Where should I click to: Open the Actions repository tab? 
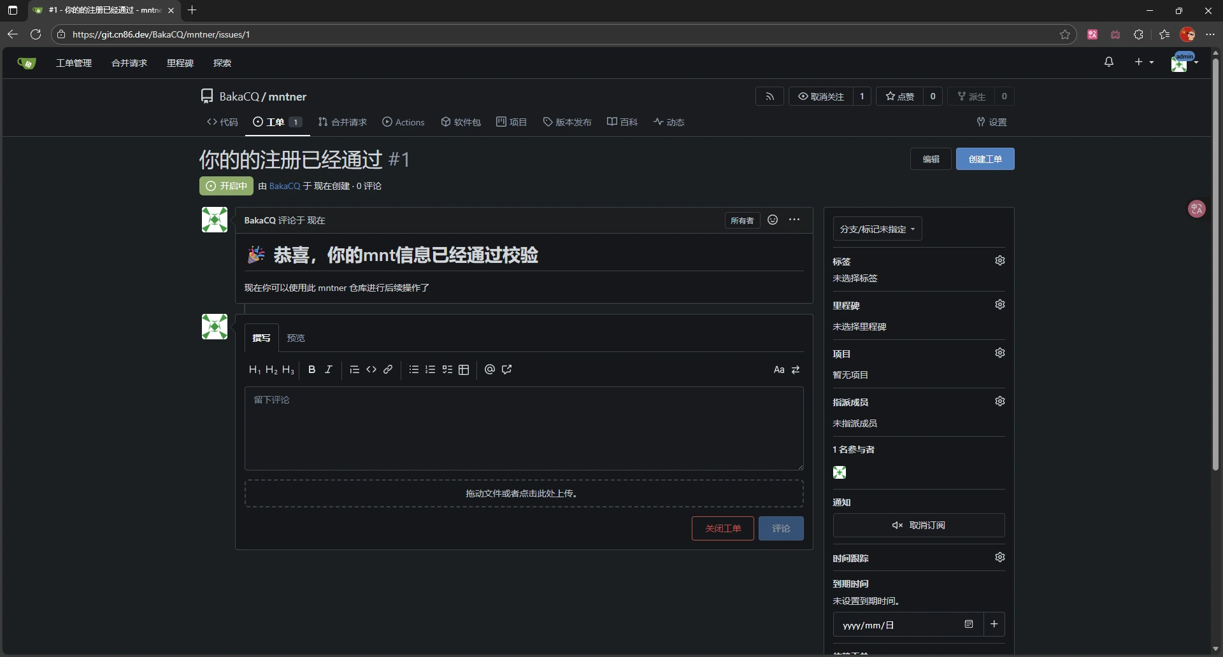pos(403,122)
